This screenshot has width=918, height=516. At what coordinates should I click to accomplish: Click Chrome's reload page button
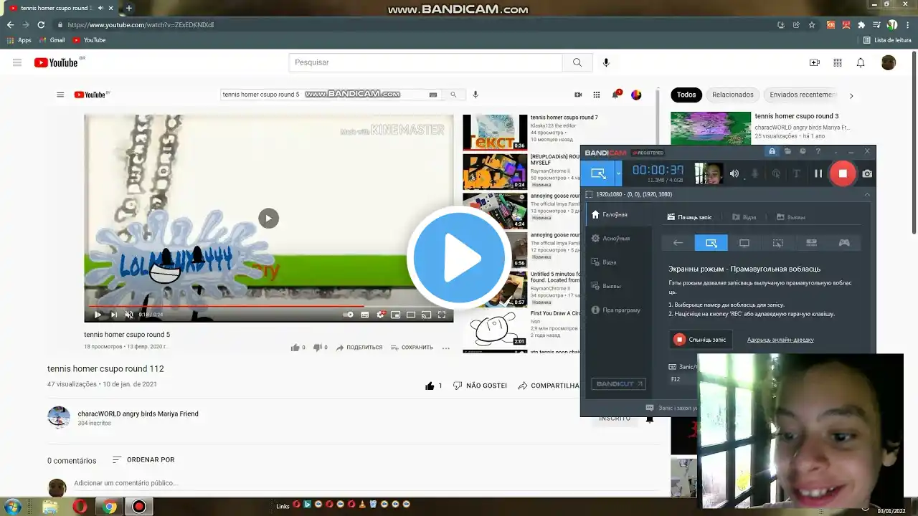(x=42, y=24)
